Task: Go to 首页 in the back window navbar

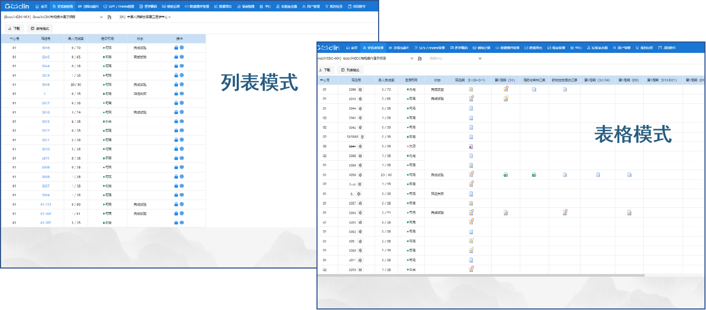Action: pyautogui.click(x=41, y=7)
